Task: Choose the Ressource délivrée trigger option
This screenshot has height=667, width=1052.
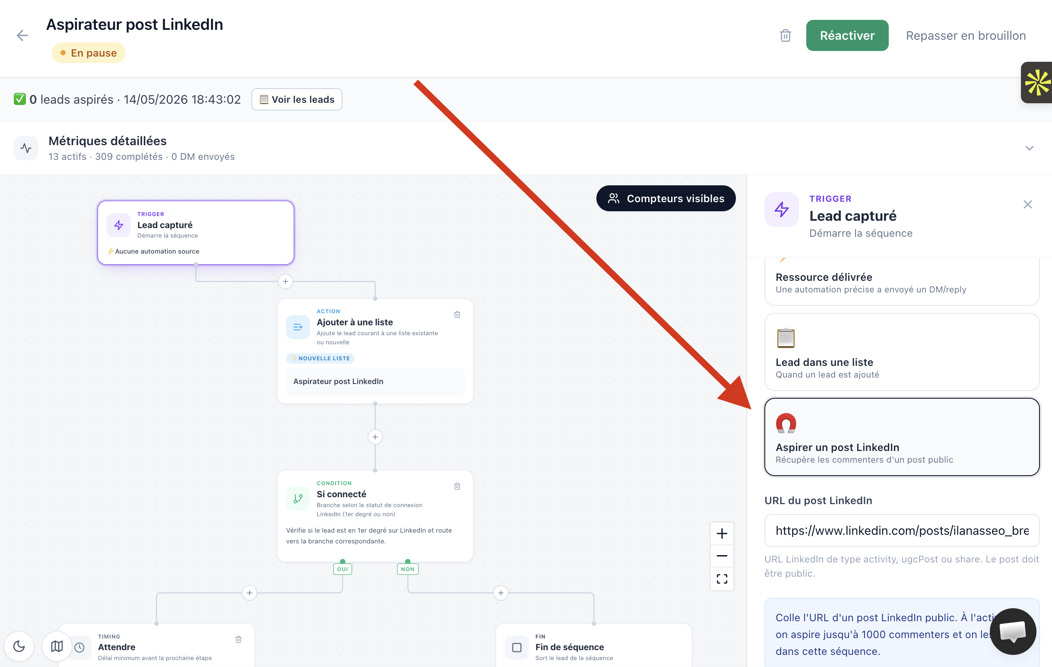Action: coord(902,282)
